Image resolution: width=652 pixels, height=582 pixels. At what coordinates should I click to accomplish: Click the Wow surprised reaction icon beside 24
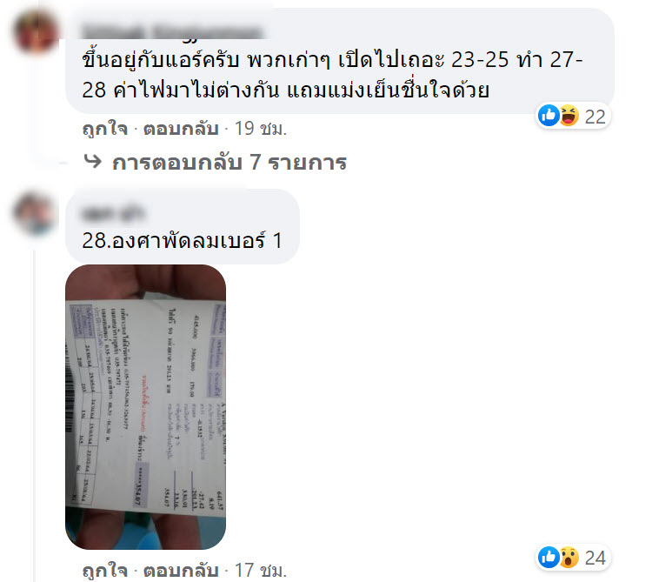[x=569, y=557]
